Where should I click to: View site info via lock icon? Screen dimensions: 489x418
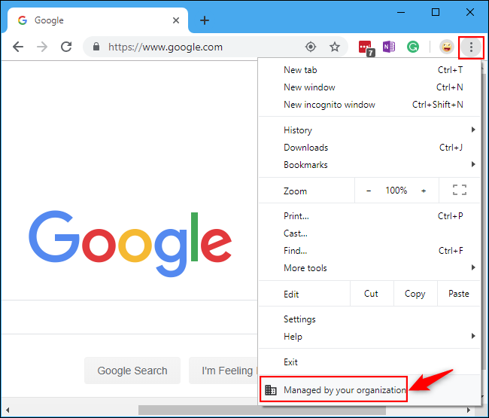tap(96, 47)
